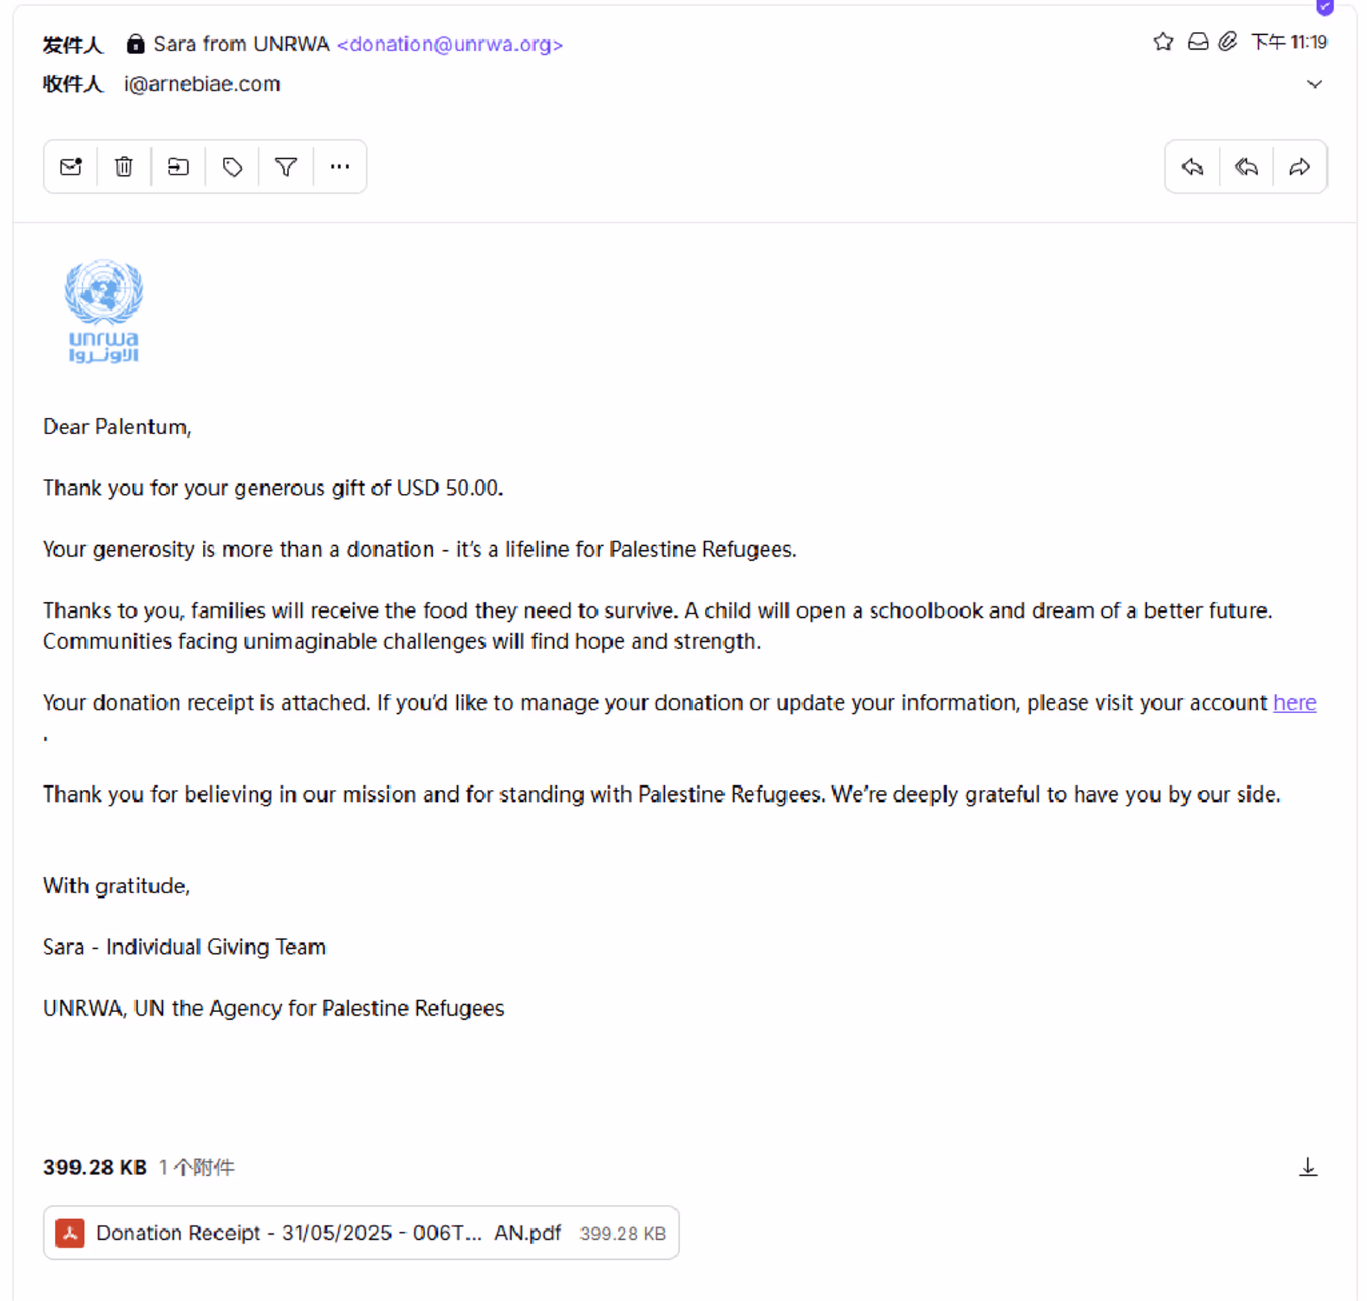Viewport: 1367px width, 1301px height.
Task: Expand the recipient details chevron
Action: [x=1314, y=84]
